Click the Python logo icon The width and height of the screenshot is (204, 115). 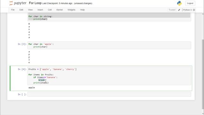(x=179, y=3)
